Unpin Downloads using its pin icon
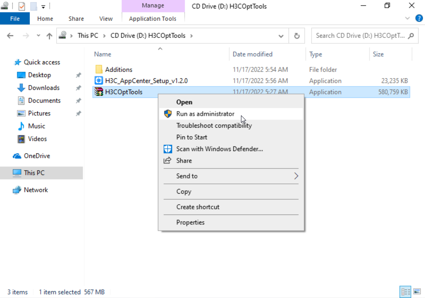The width and height of the screenshot is (425, 298). [78, 88]
